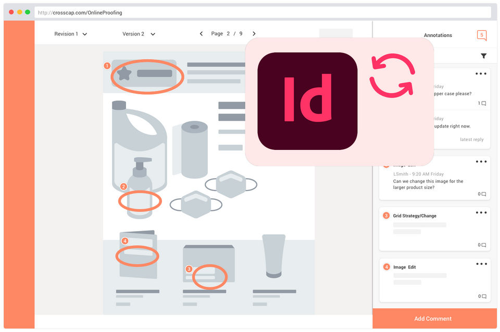
Task: Click reply icon on Image Edit card
Action: click(482, 296)
